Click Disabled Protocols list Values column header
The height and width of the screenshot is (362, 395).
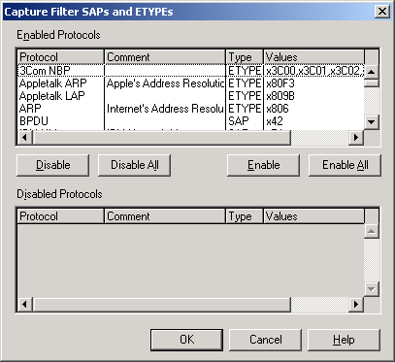314,216
